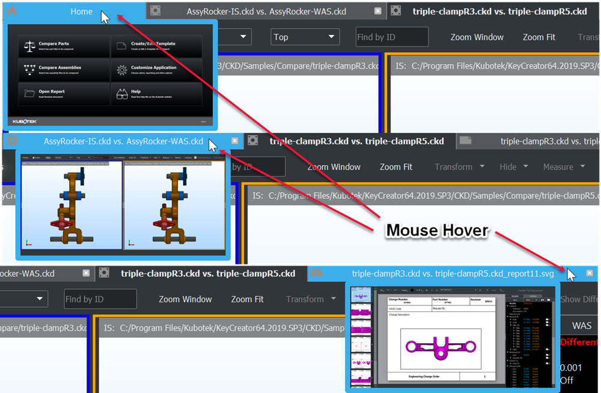Open Help using the glasses icon
The image size is (601, 393).
(x=121, y=94)
